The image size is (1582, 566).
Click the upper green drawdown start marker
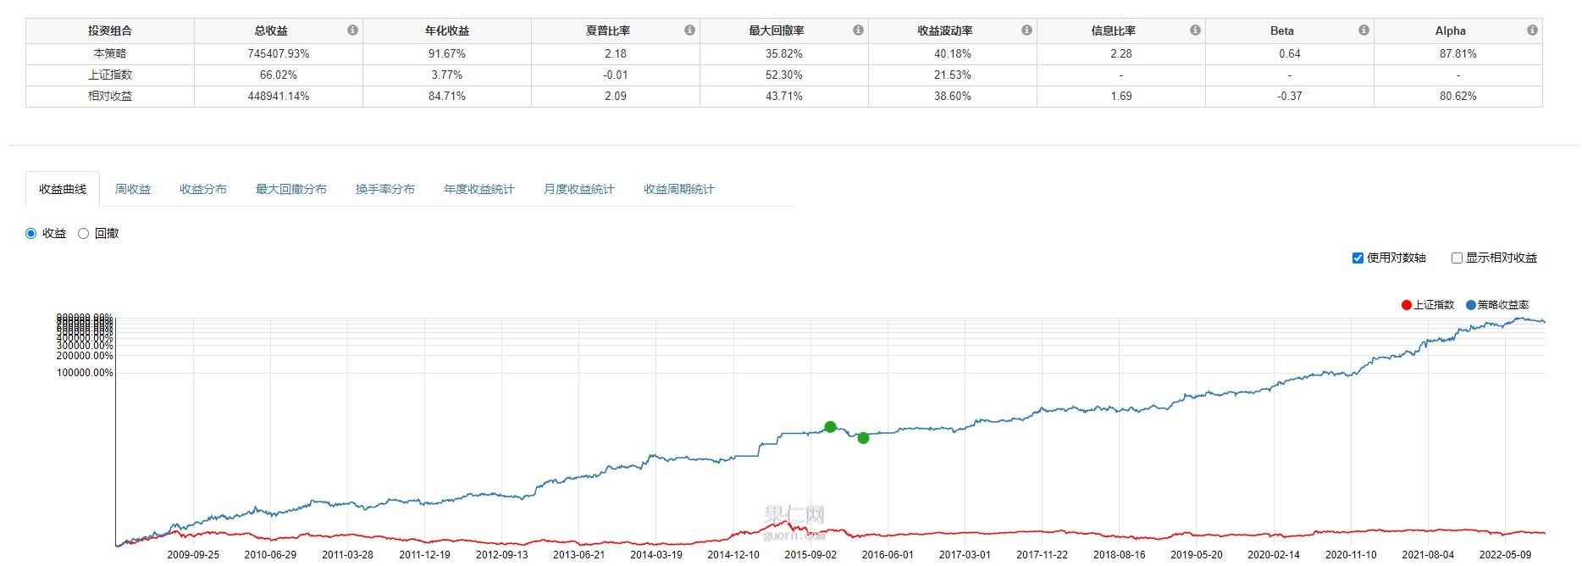pyautogui.click(x=830, y=427)
